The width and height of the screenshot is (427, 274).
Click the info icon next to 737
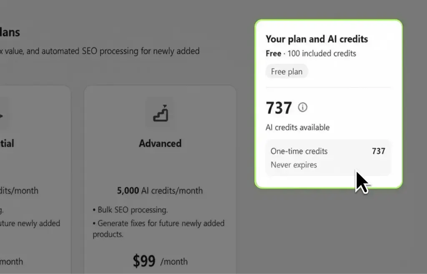(303, 107)
